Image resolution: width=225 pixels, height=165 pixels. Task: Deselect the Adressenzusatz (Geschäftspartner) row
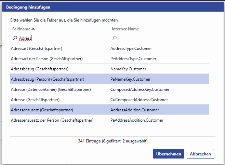click(x=110, y=110)
